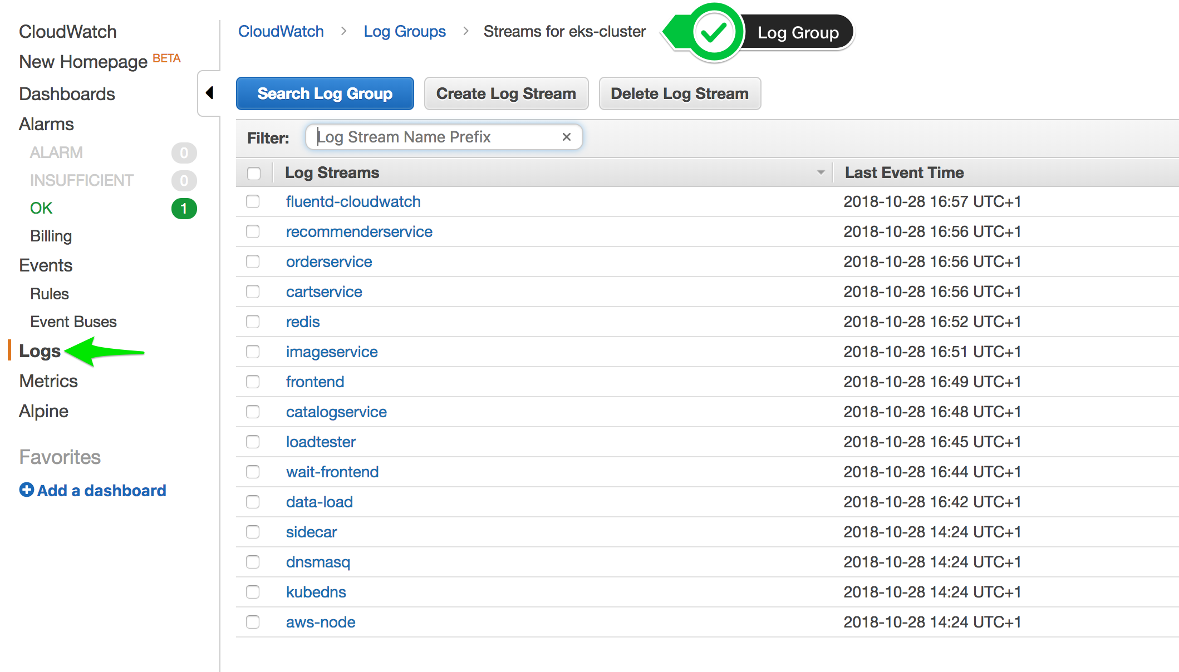Open Events in the sidebar
Image resolution: width=1179 pixels, height=672 pixels.
point(46,265)
